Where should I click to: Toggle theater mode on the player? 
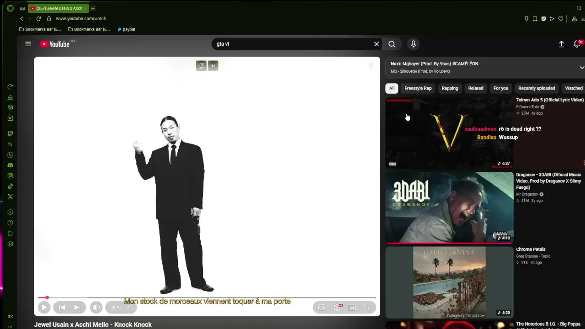(x=352, y=308)
